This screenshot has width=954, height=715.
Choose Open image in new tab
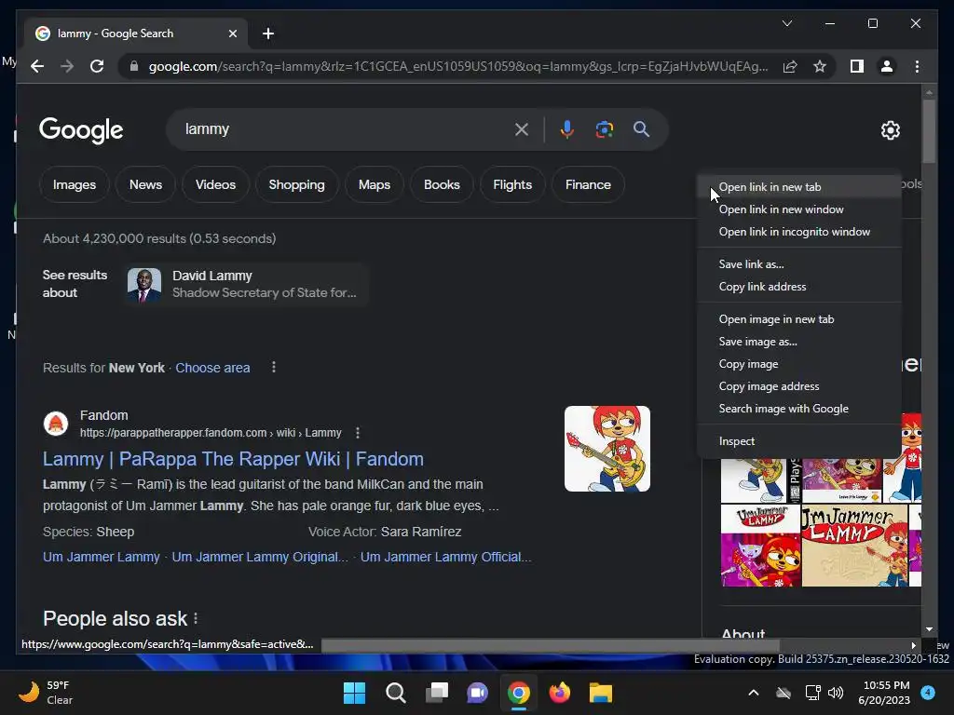798,319
